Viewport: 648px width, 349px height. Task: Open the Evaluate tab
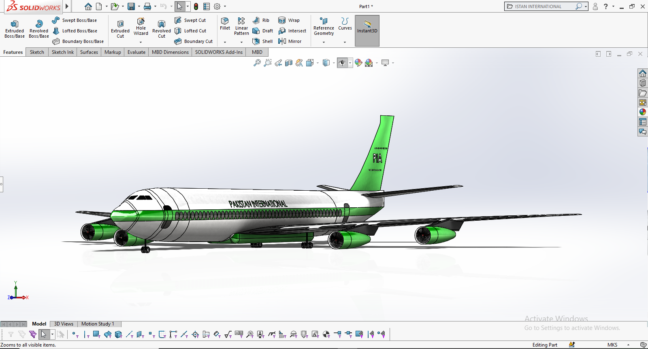point(136,52)
